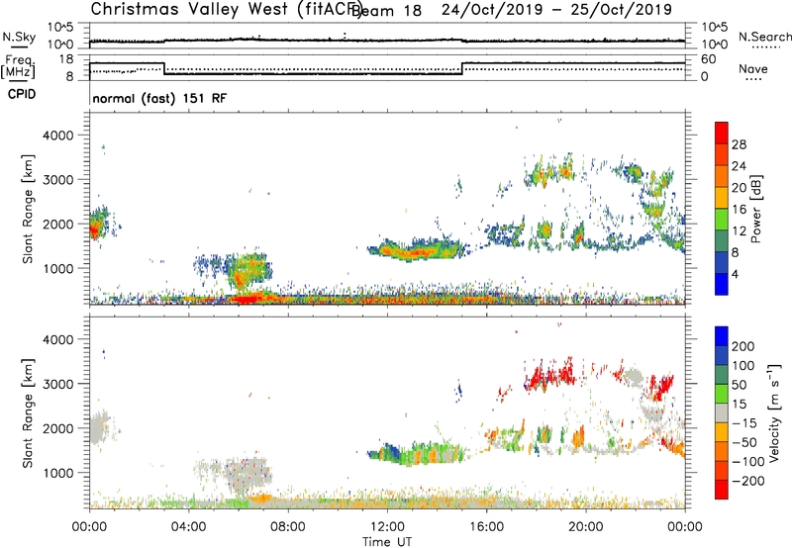Click the 'Power [dB]' colorbar title
The height and width of the screenshot is (548, 792).
tap(755, 209)
